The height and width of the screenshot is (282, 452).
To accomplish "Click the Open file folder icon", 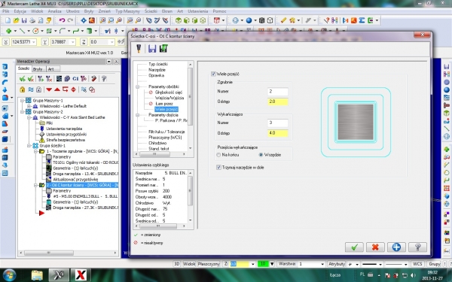I will tap(16, 20).
